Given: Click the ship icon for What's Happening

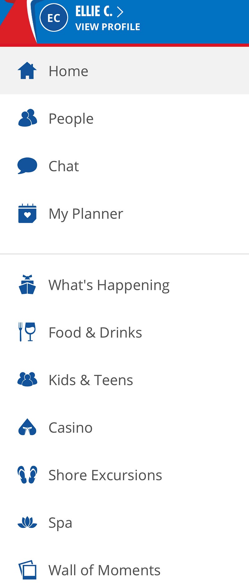Looking at the screenshot, I should [x=27, y=285].
